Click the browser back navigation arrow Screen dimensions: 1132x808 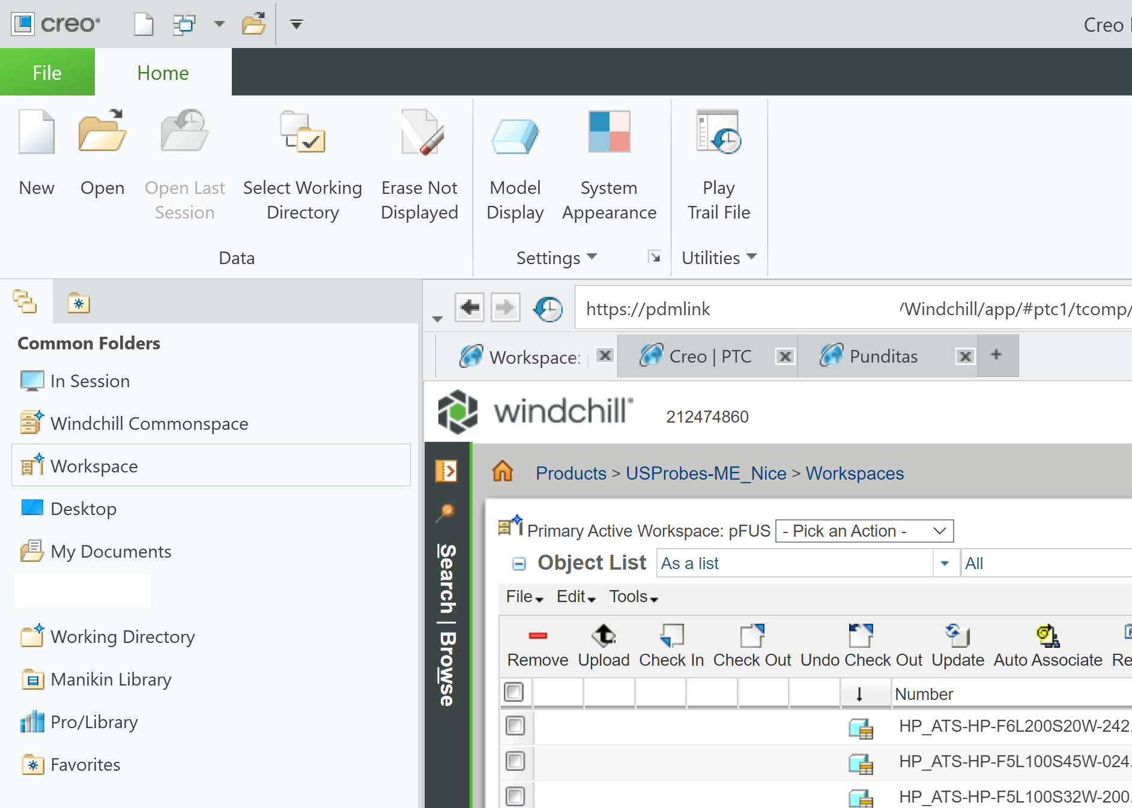pyautogui.click(x=470, y=307)
